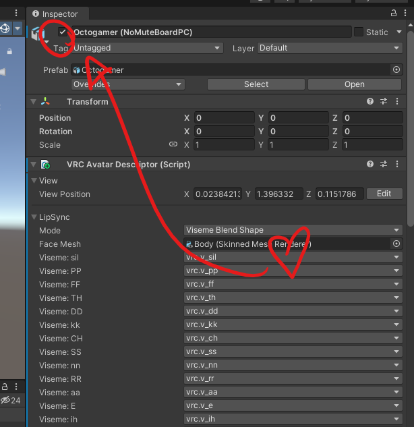Click the prefab Open button
This screenshot has height=427, width=414.
[x=355, y=84]
